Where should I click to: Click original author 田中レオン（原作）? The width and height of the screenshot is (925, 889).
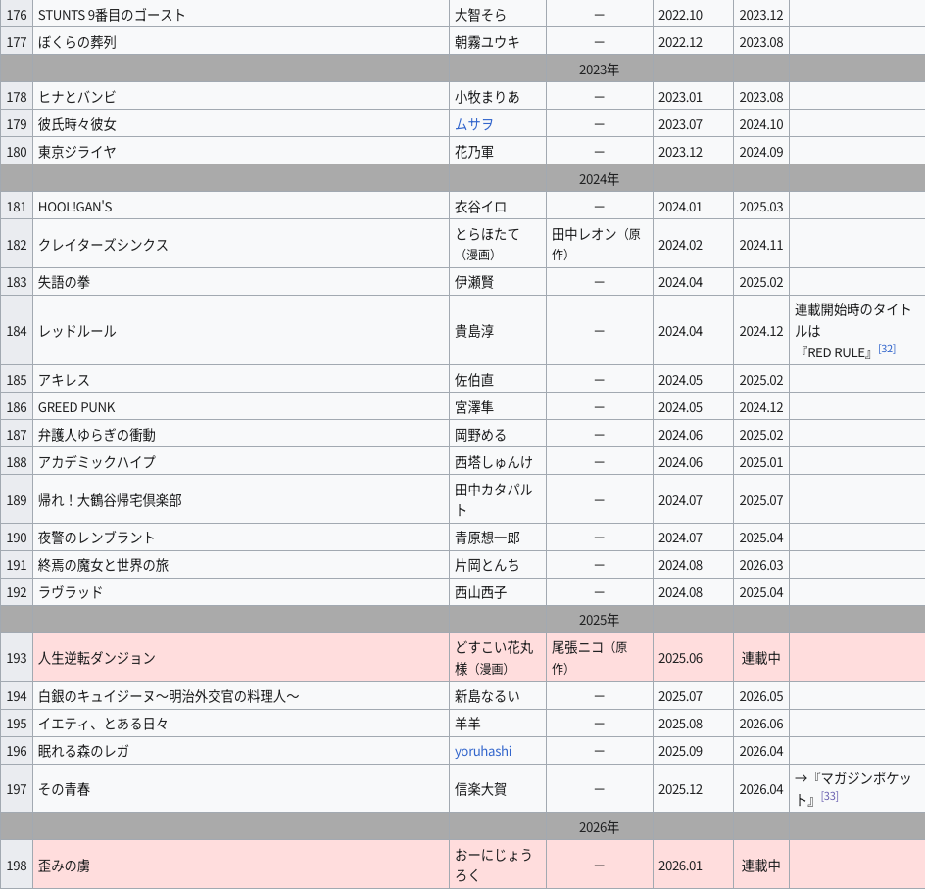click(596, 244)
